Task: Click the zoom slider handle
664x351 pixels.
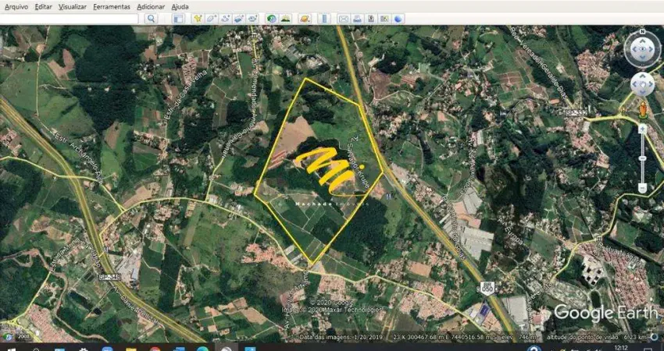Action: pos(642,158)
